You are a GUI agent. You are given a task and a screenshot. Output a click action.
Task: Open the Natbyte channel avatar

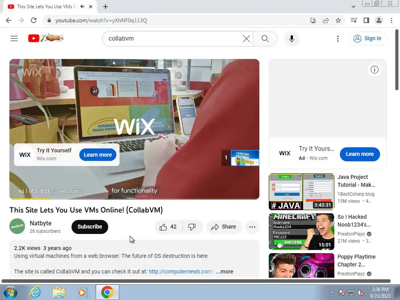point(17,226)
